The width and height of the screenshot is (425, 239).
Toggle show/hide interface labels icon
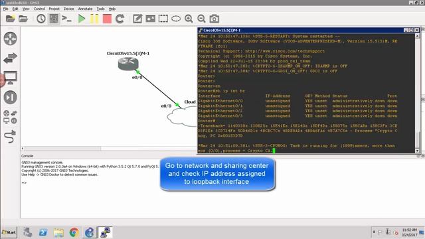(54, 19)
